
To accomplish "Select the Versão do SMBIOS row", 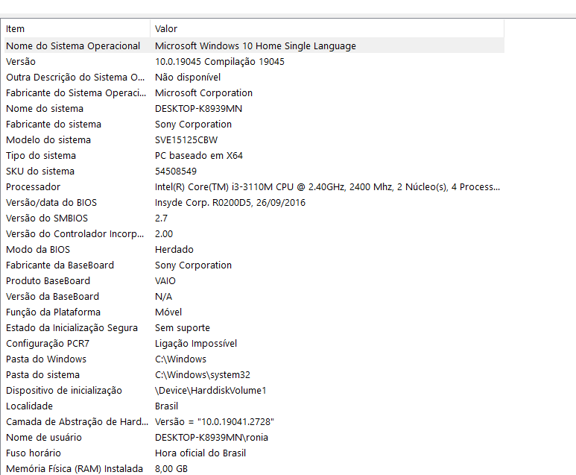I will 254,218.
